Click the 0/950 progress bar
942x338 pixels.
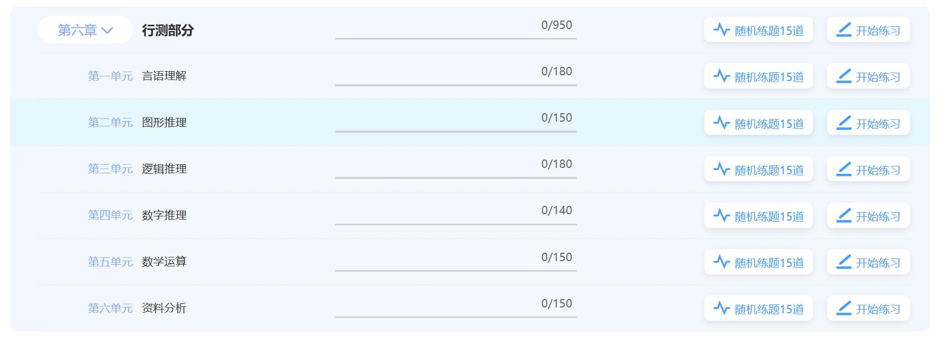456,38
